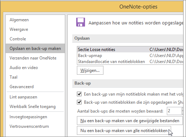Click the Aantal back-ups number field
186x137 pixels.
(174, 111)
